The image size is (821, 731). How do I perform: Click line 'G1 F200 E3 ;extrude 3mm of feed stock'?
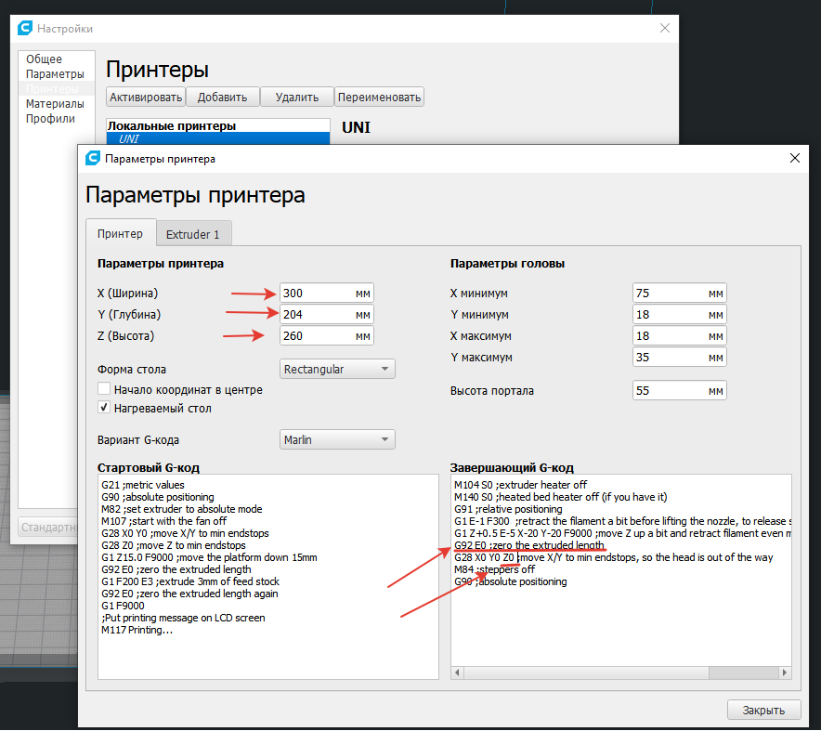190,581
